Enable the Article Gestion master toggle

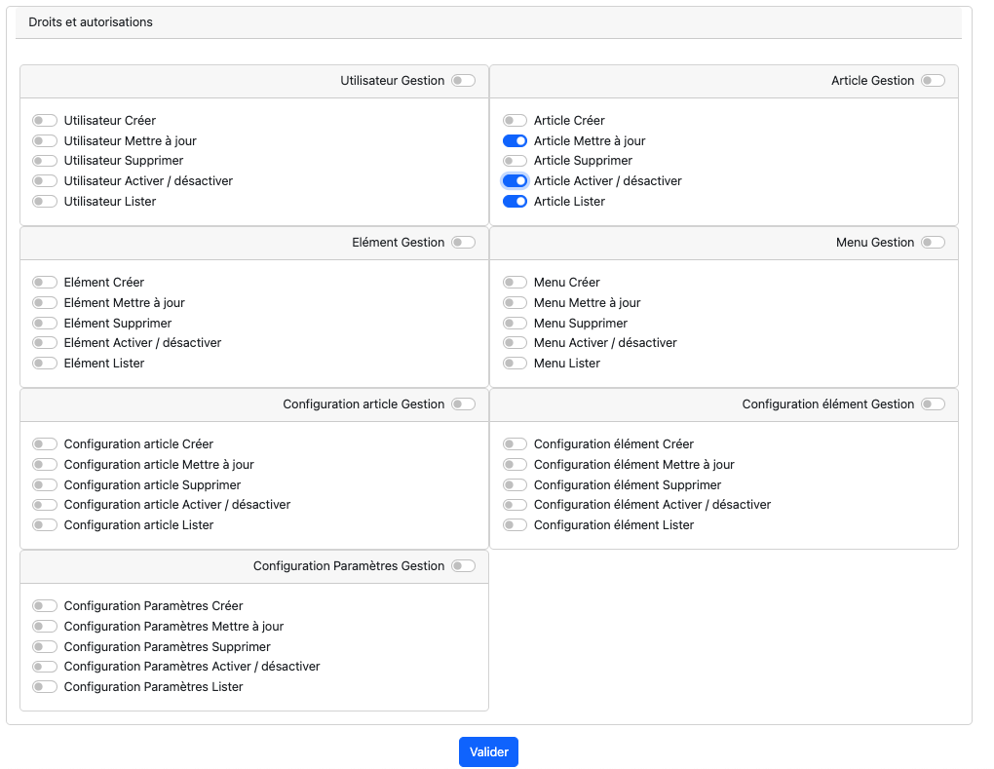pos(933,81)
